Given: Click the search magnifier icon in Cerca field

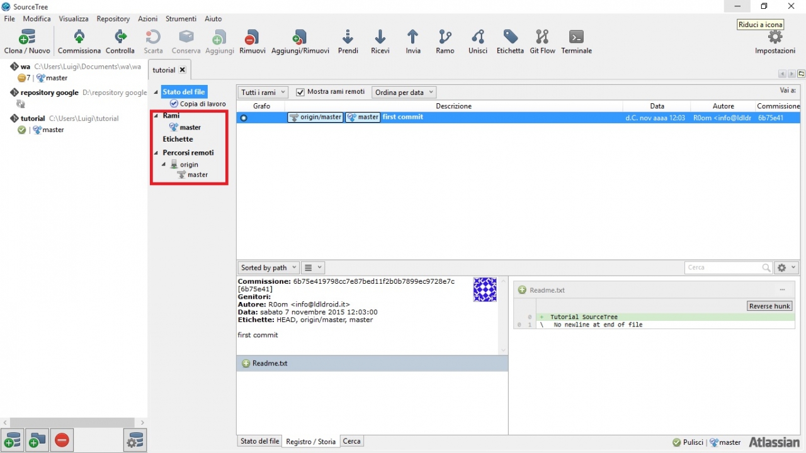Looking at the screenshot, I should [766, 268].
